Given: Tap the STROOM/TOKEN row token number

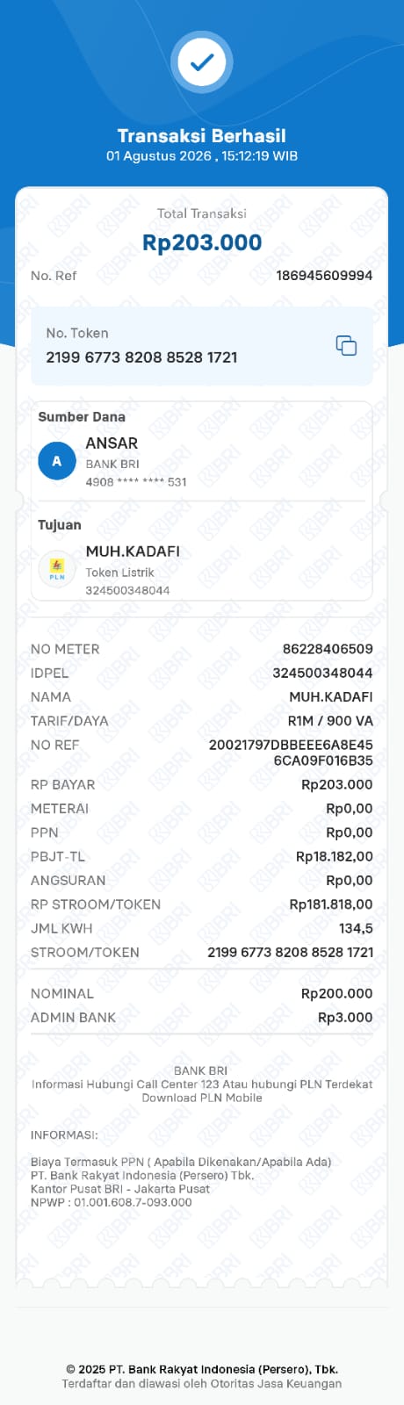Looking at the screenshot, I should (291, 952).
